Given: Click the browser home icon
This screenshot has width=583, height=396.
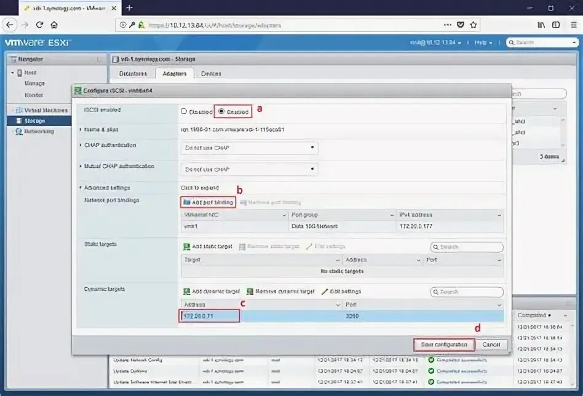Looking at the screenshot, I should click(54, 25).
